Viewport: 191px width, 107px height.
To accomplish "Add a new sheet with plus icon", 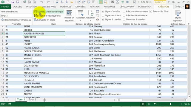I will (44, 100).
